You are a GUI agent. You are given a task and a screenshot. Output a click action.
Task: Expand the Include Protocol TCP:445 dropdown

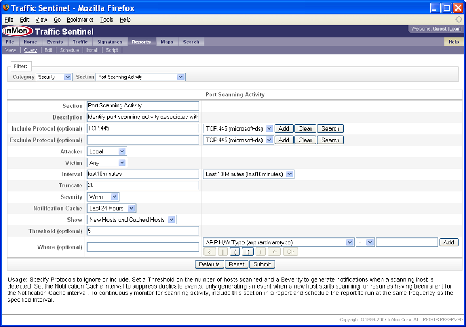click(x=238, y=129)
